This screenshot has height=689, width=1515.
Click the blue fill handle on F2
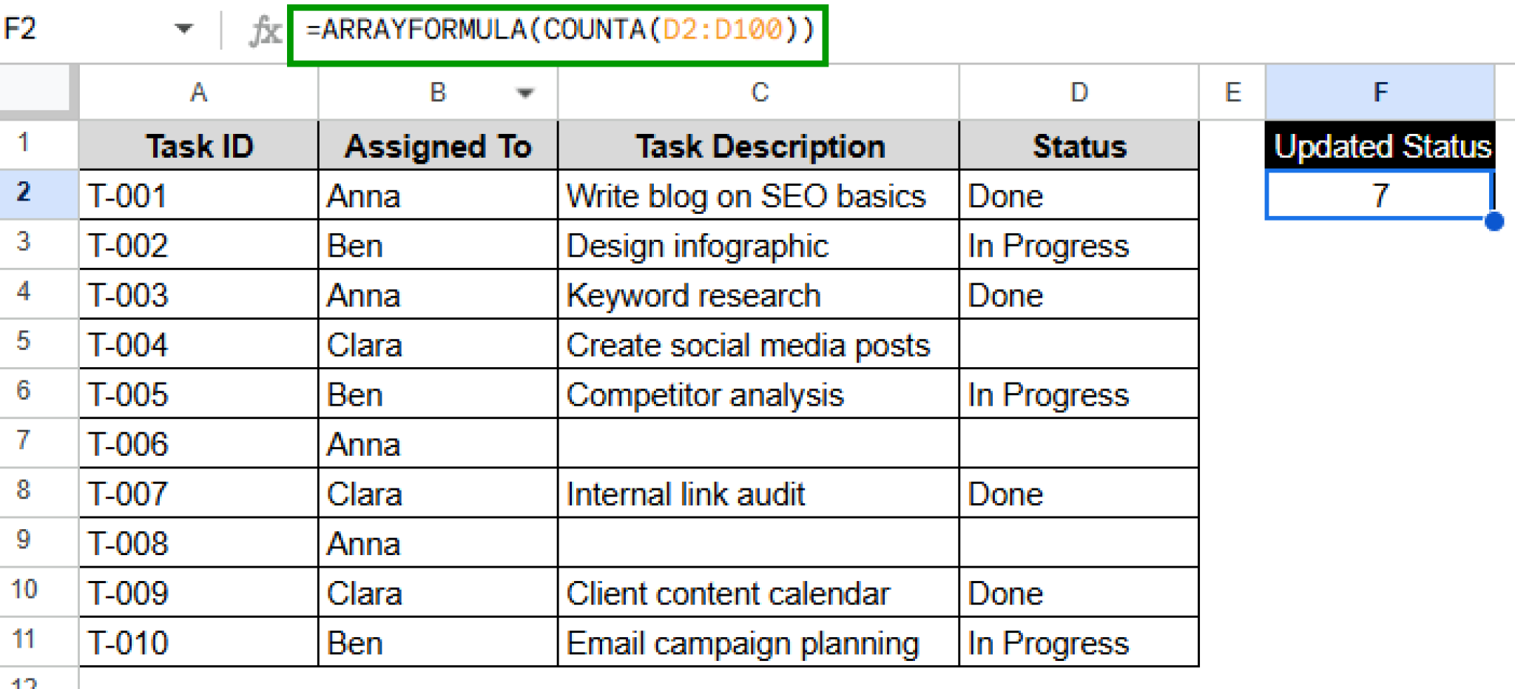coord(1497,220)
